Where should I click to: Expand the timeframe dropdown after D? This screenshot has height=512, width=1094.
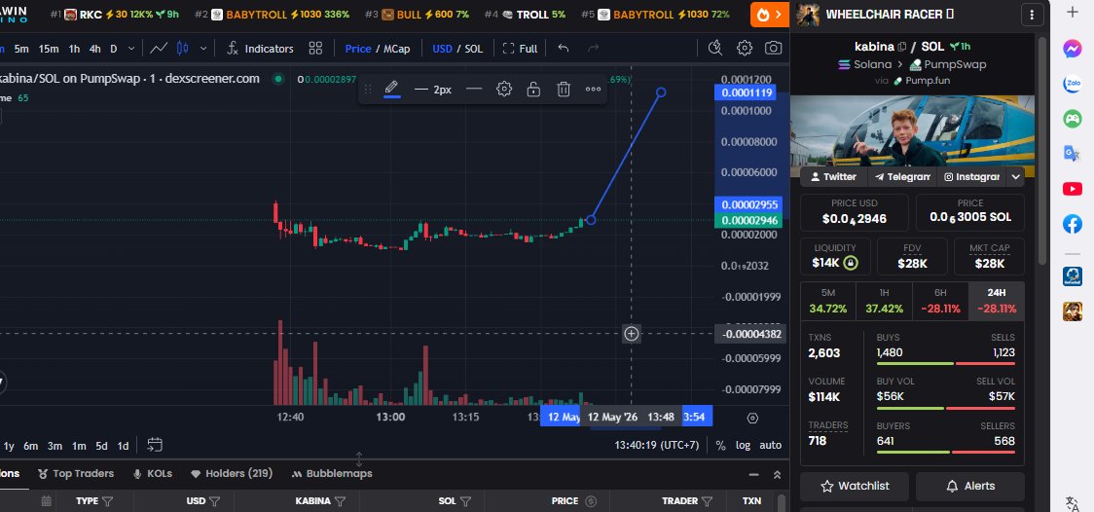(x=131, y=48)
